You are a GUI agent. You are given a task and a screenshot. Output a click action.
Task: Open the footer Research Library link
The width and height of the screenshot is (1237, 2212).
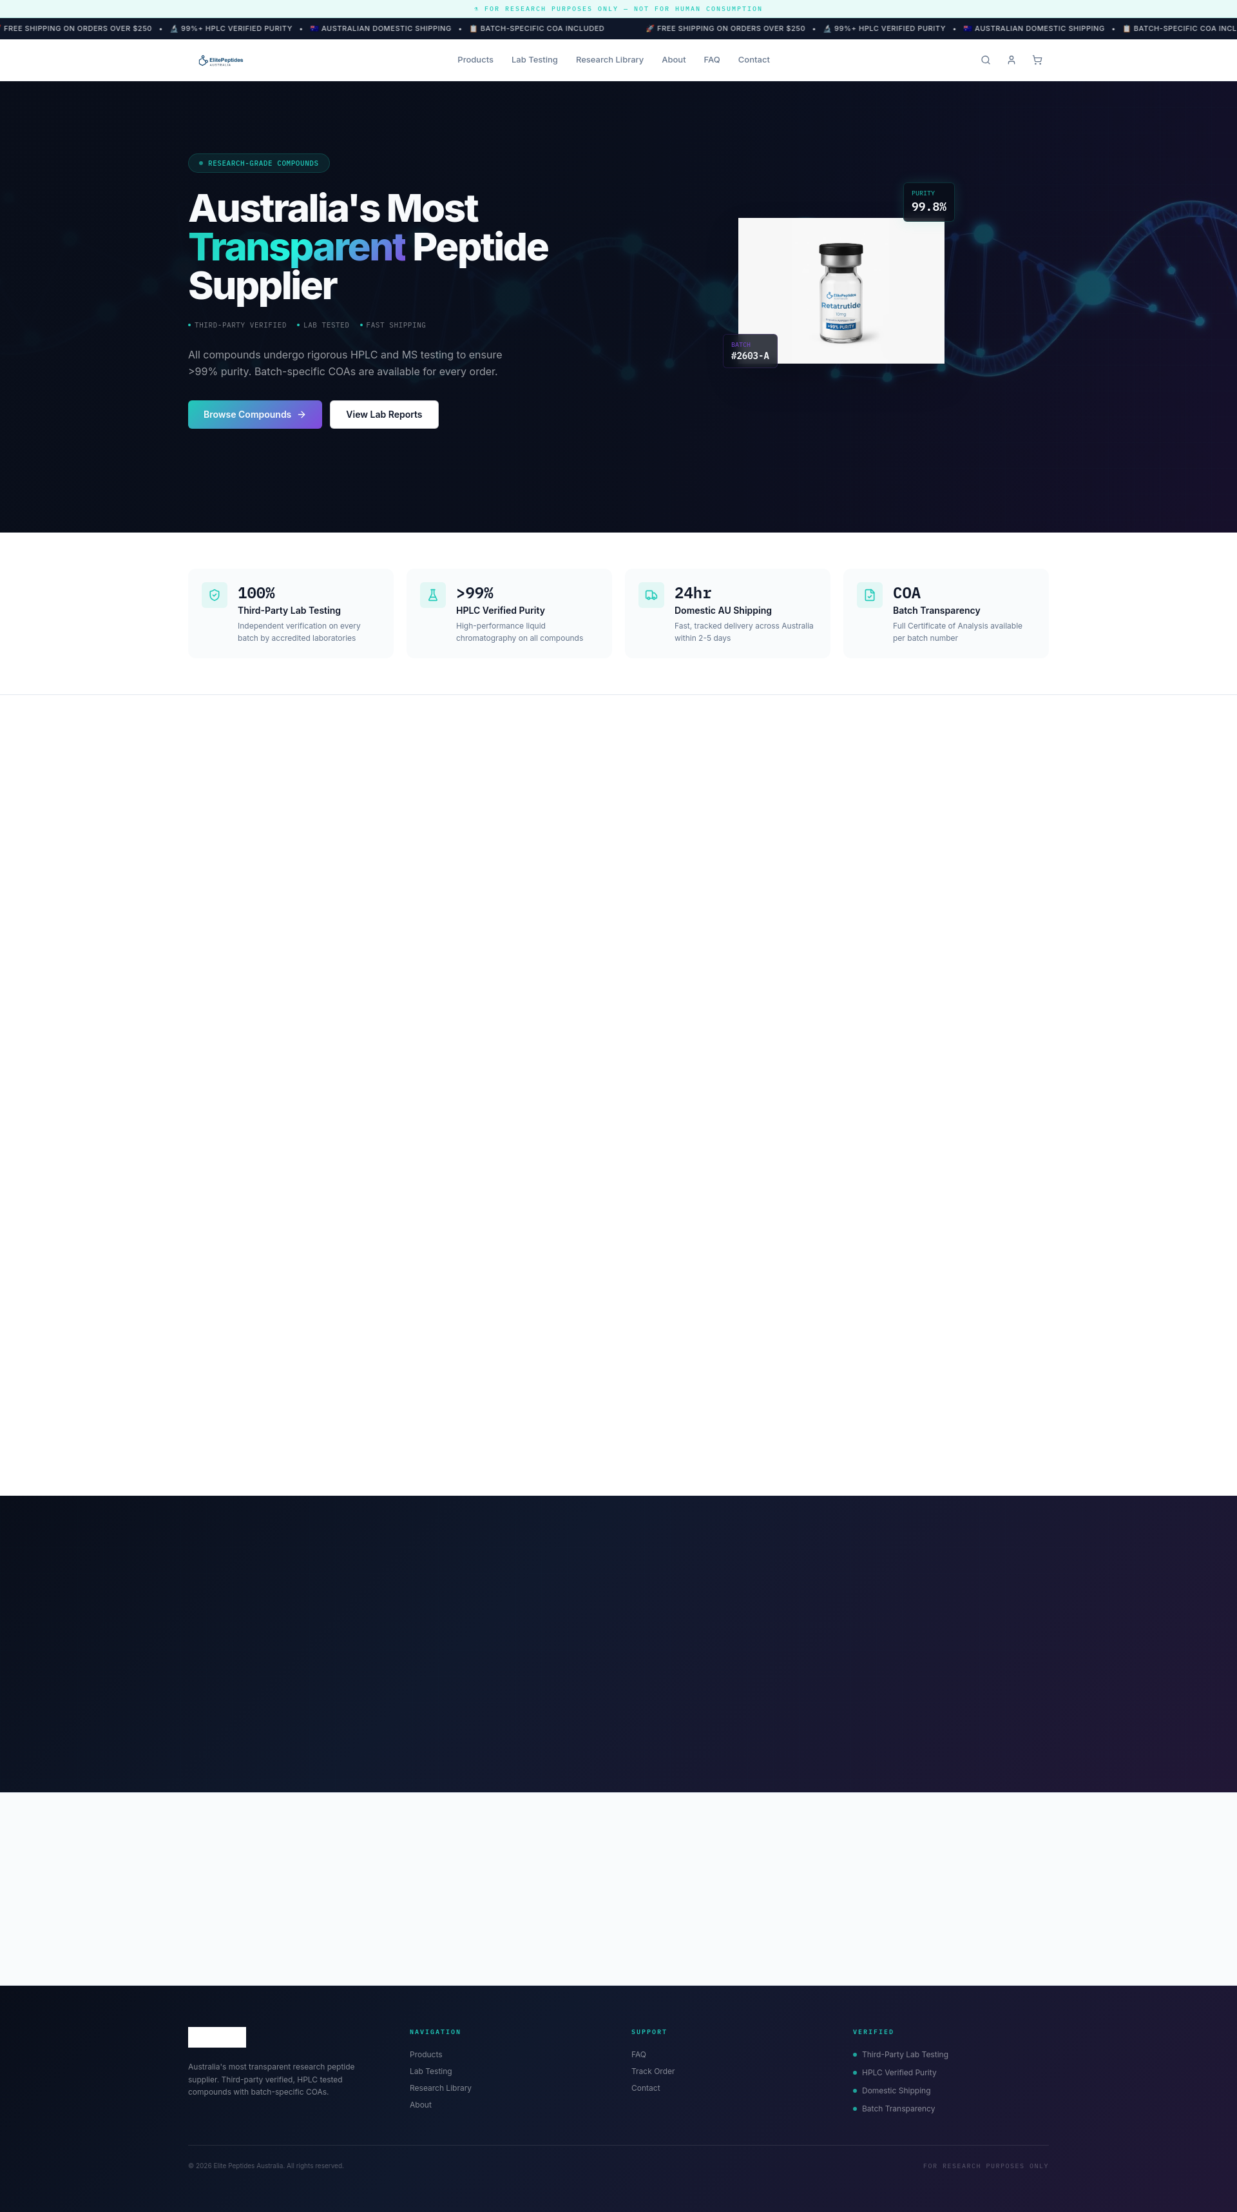pos(440,2088)
